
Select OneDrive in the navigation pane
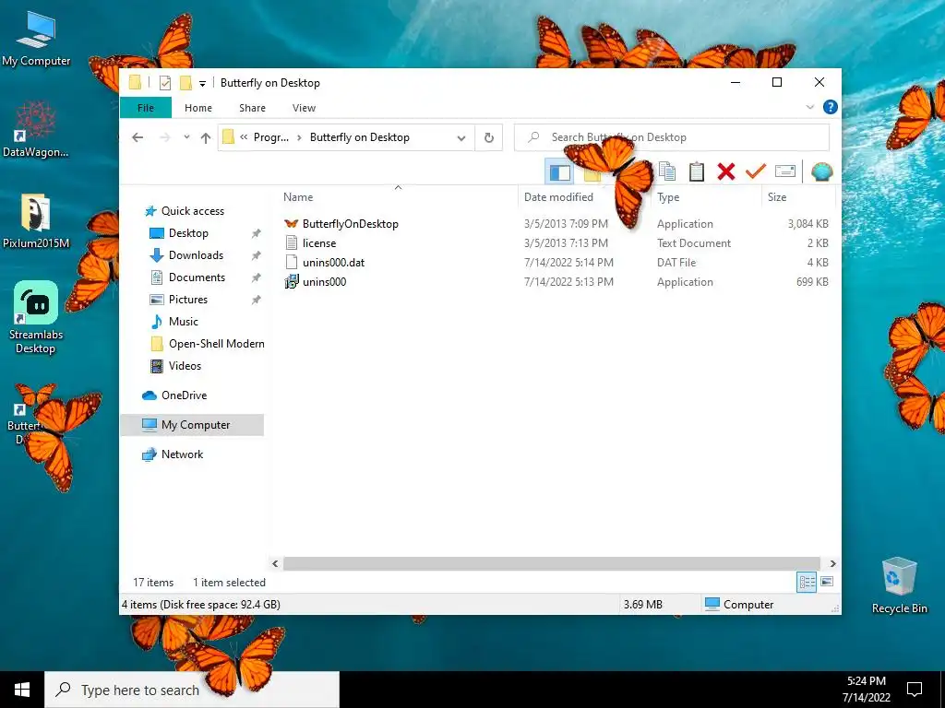pyautogui.click(x=184, y=395)
